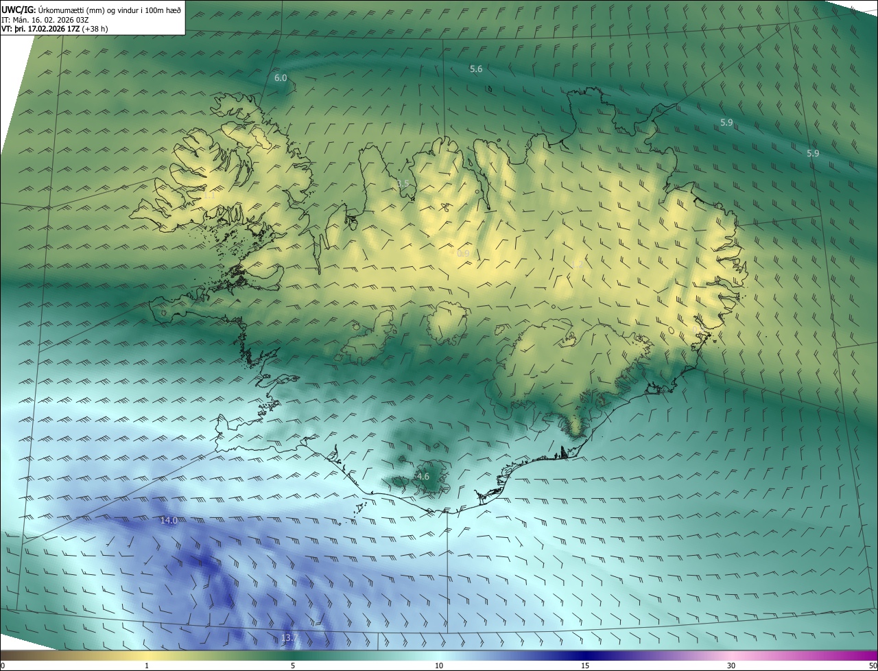Click the 0.9 precipitation value label

[x=464, y=254]
